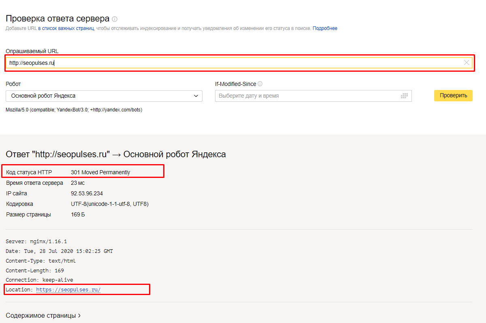Open calendar picker icon in date field
486x323 pixels.
click(404, 96)
